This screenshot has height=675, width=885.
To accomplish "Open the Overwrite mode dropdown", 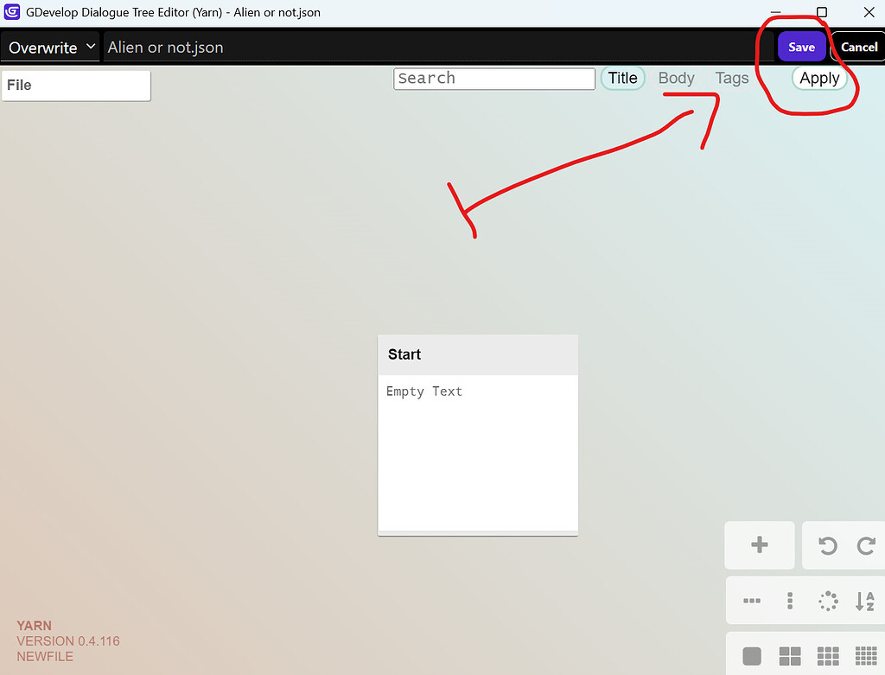I will 49,47.
